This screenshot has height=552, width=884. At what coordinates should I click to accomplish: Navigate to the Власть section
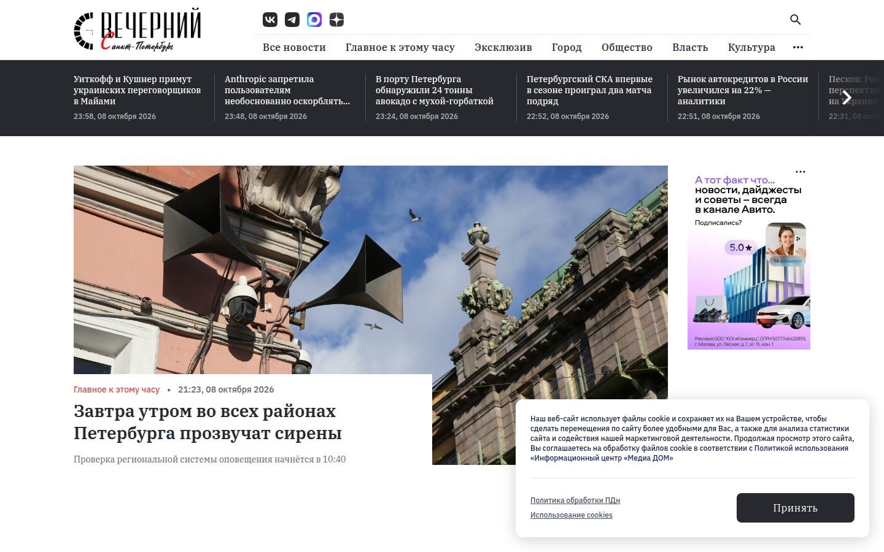pos(690,47)
